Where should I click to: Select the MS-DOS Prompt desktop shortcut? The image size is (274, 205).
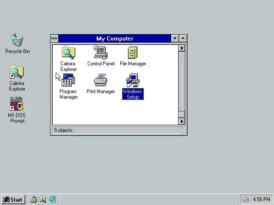tap(17, 104)
